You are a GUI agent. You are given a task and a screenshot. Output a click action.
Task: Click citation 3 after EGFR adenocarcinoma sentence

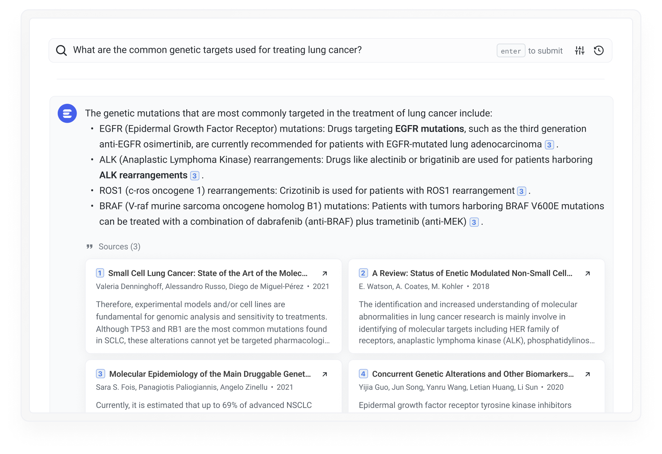point(549,145)
